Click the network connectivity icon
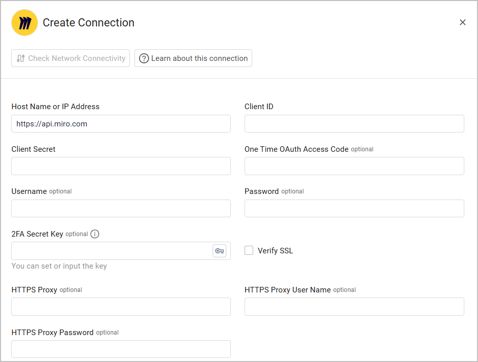This screenshot has width=478, height=362. click(20, 58)
